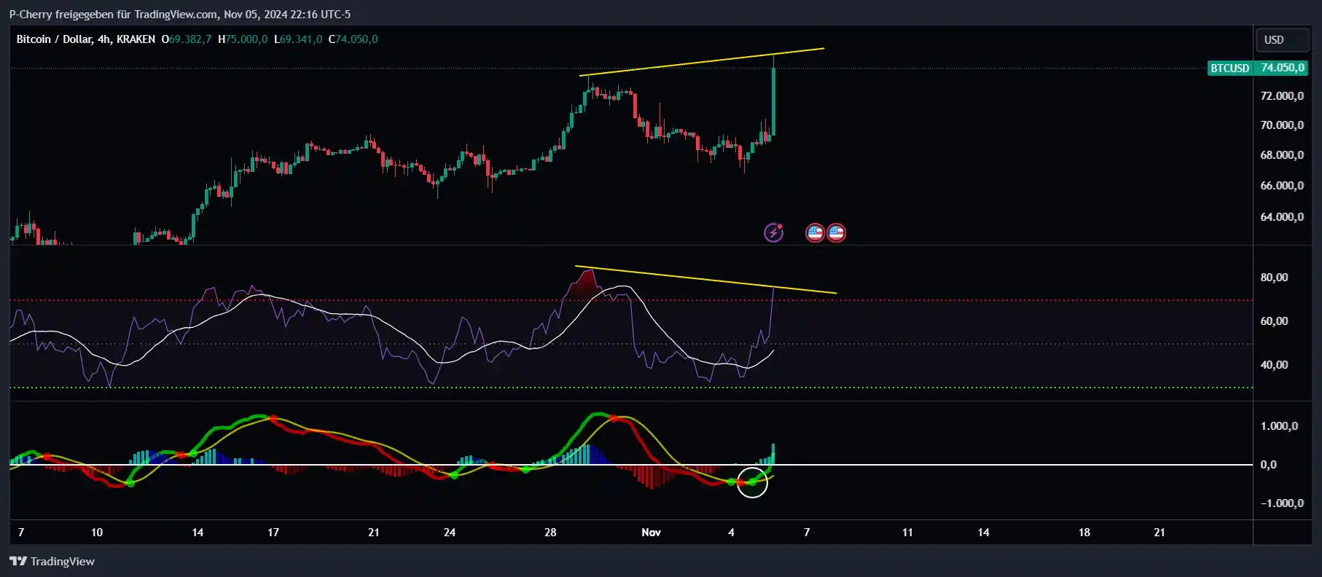Viewport: 1322px width, 577px height.
Task: Click the 64.000,0 price axis label
Action: (1282, 217)
